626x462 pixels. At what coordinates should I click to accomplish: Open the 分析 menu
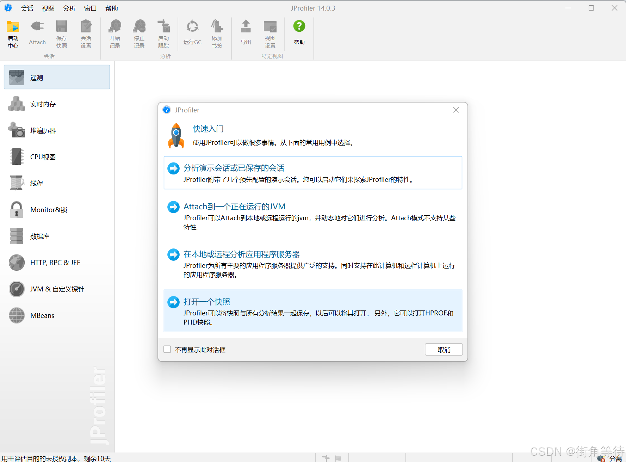pos(69,8)
